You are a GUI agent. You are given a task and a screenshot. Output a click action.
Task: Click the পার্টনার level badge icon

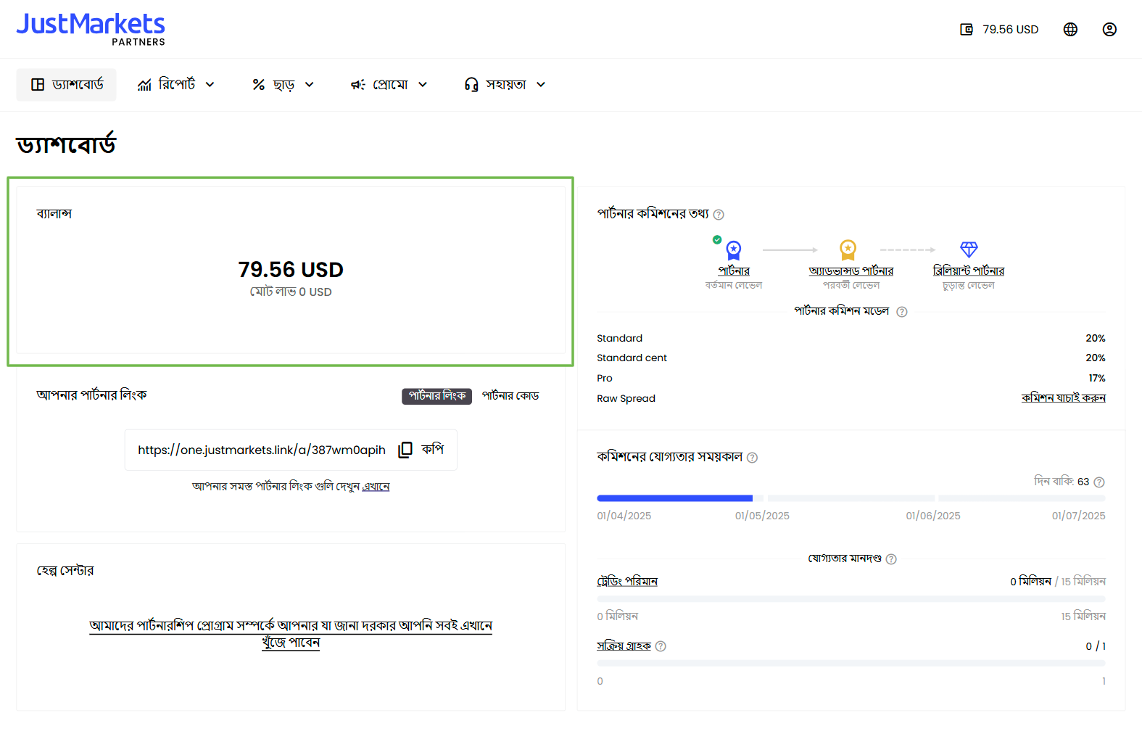pyautogui.click(x=734, y=250)
